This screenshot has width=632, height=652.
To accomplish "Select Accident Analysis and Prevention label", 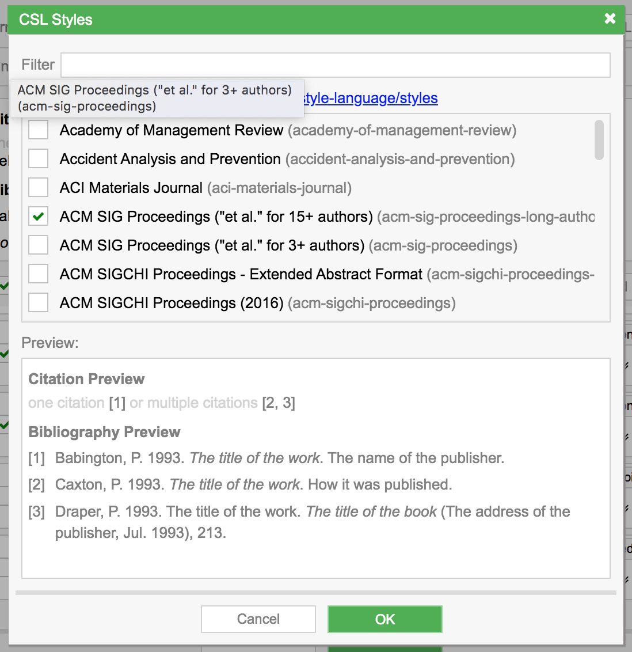I will pos(170,160).
